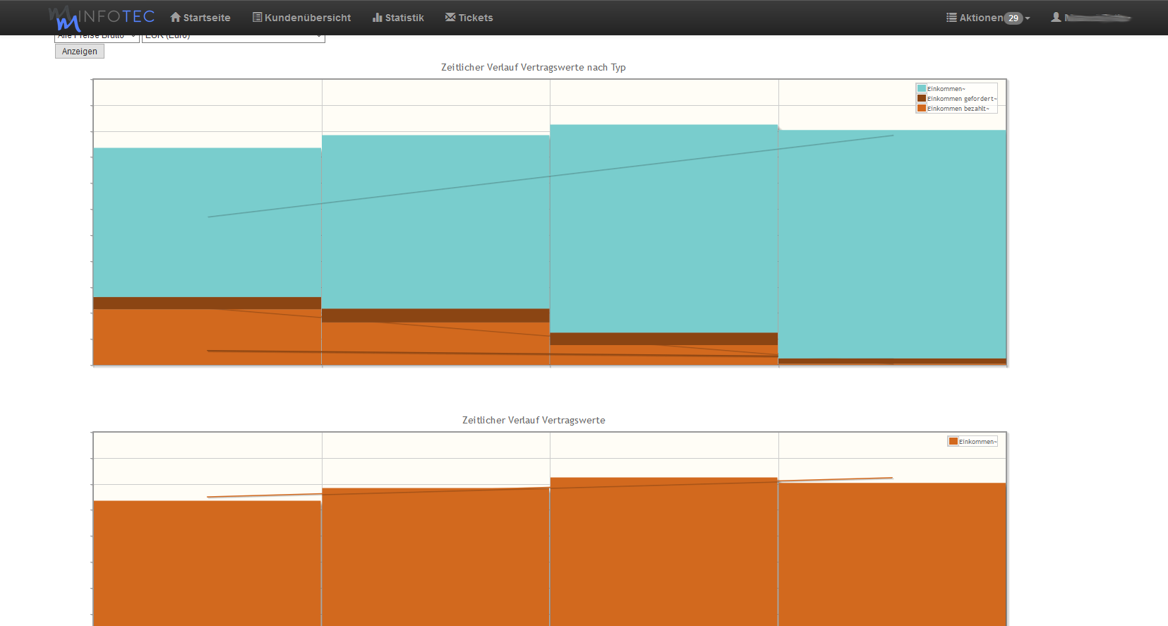Click the bar chart icon beside Statistik
The image size is (1168, 626).
coord(378,17)
